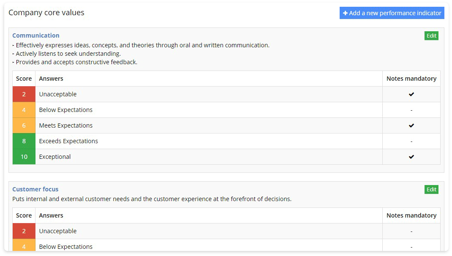
Task: Click orange score 4 swatch under Communication
Action: click(24, 110)
